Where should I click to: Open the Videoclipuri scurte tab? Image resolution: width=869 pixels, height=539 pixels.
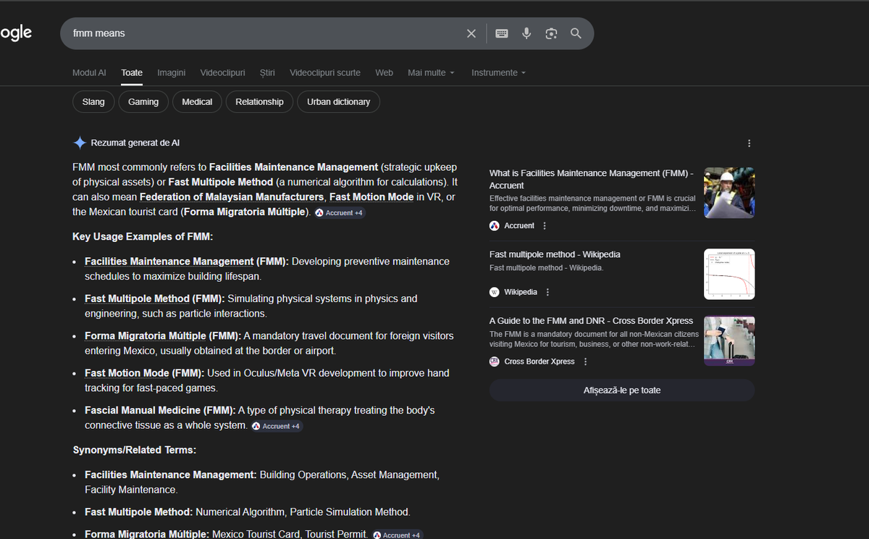tap(325, 72)
